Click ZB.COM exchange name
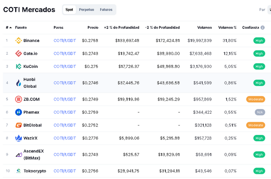This screenshot has height=179, width=271. click(x=31, y=99)
